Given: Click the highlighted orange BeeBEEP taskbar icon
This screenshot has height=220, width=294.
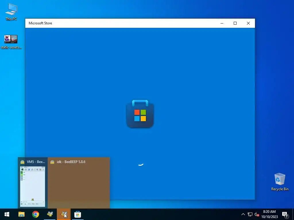Looking at the screenshot, I should 64,214.
